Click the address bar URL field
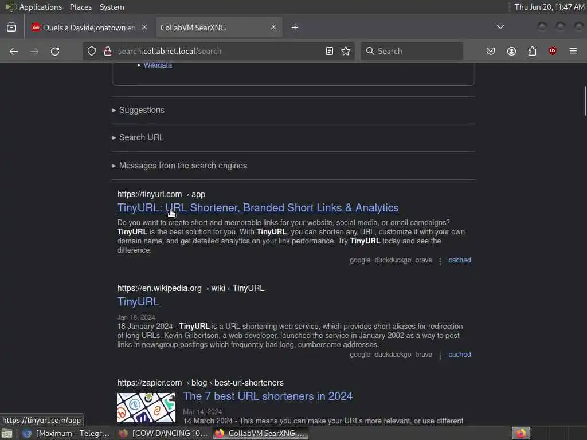The width and height of the screenshot is (587, 440). click(x=217, y=51)
